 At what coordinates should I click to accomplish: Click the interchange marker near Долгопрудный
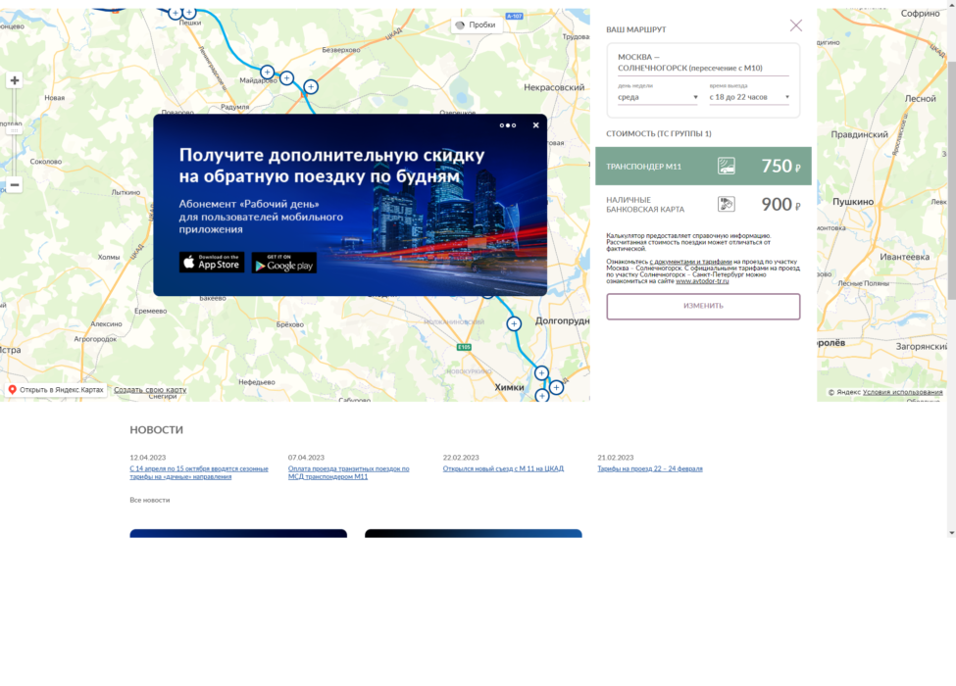[513, 322]
